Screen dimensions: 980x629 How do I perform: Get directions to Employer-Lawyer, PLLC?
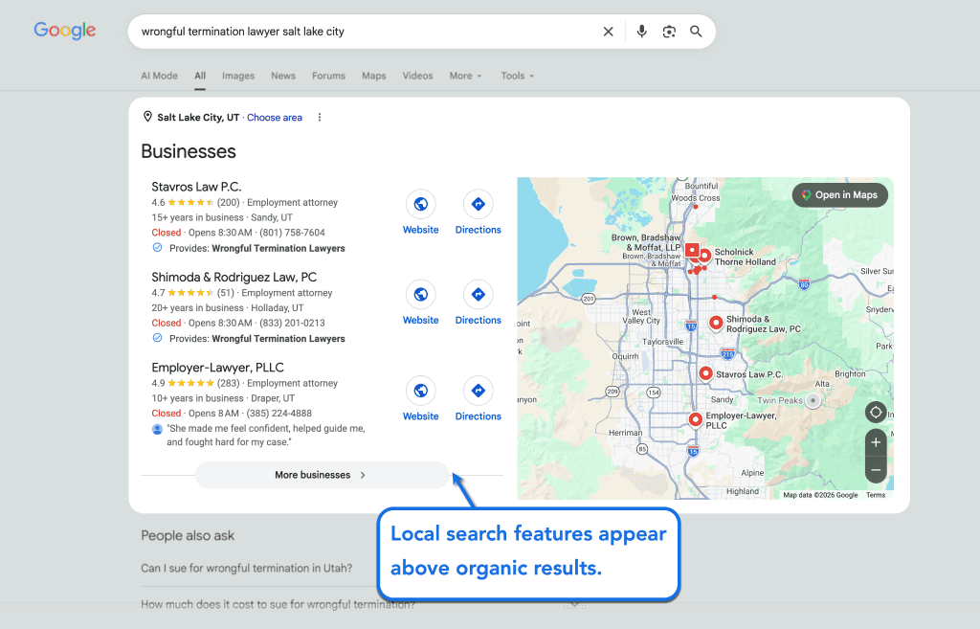point(479,391)
